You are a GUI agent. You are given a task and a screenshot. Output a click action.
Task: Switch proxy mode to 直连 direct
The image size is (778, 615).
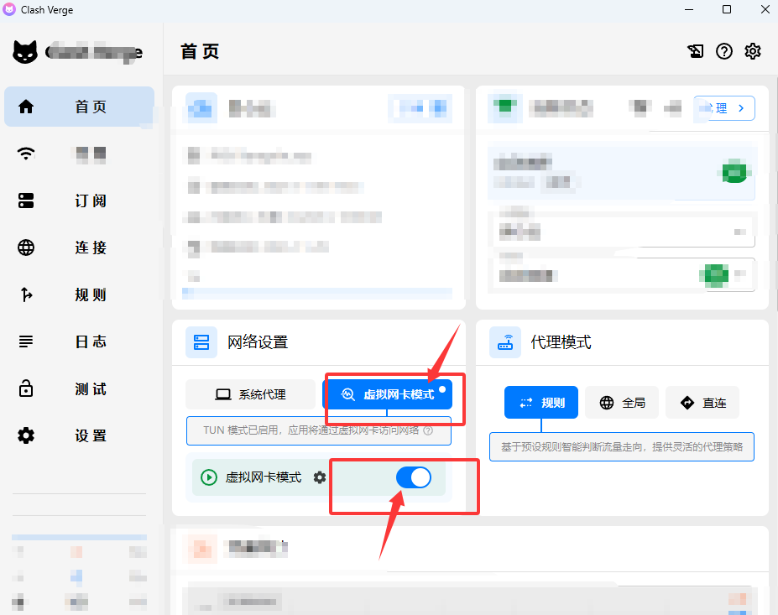702,402
